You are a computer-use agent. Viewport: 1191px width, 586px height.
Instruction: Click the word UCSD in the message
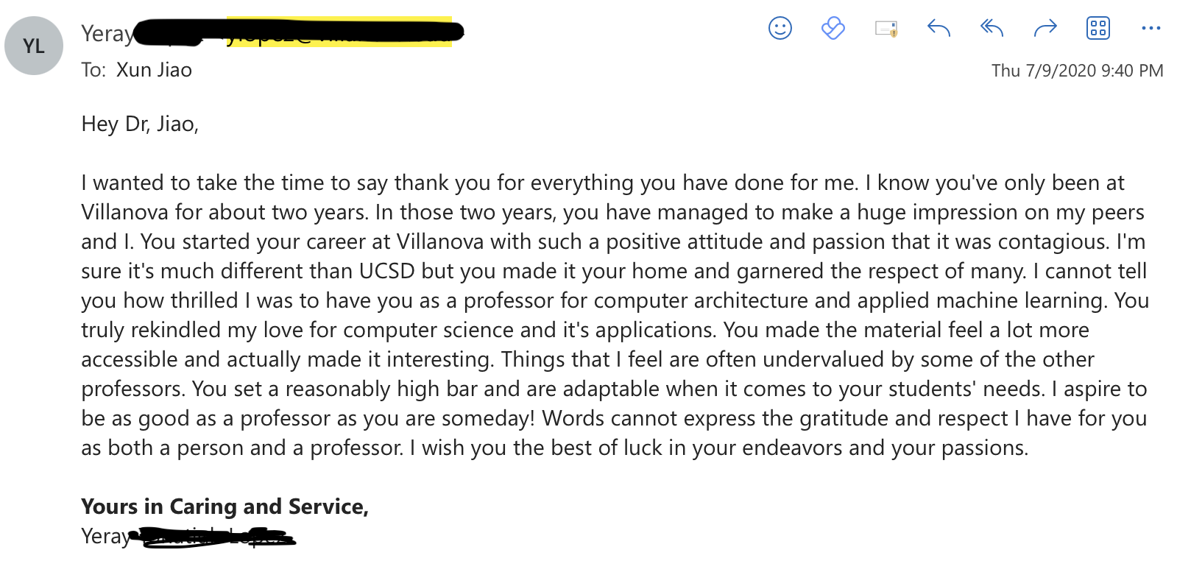click(x=387, y=271)
